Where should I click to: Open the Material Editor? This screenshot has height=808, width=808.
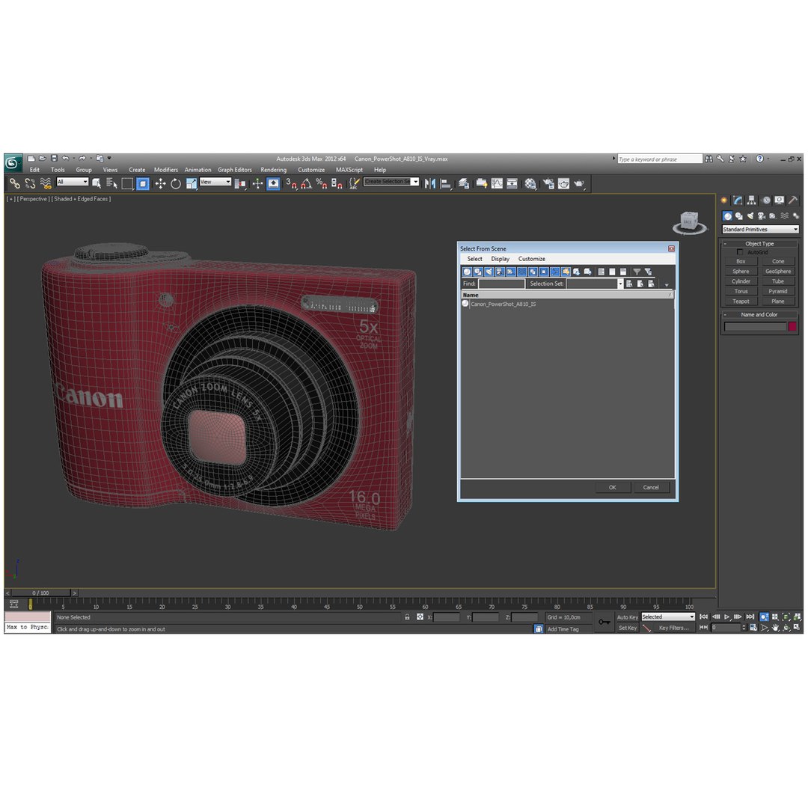tap(530, 183)
